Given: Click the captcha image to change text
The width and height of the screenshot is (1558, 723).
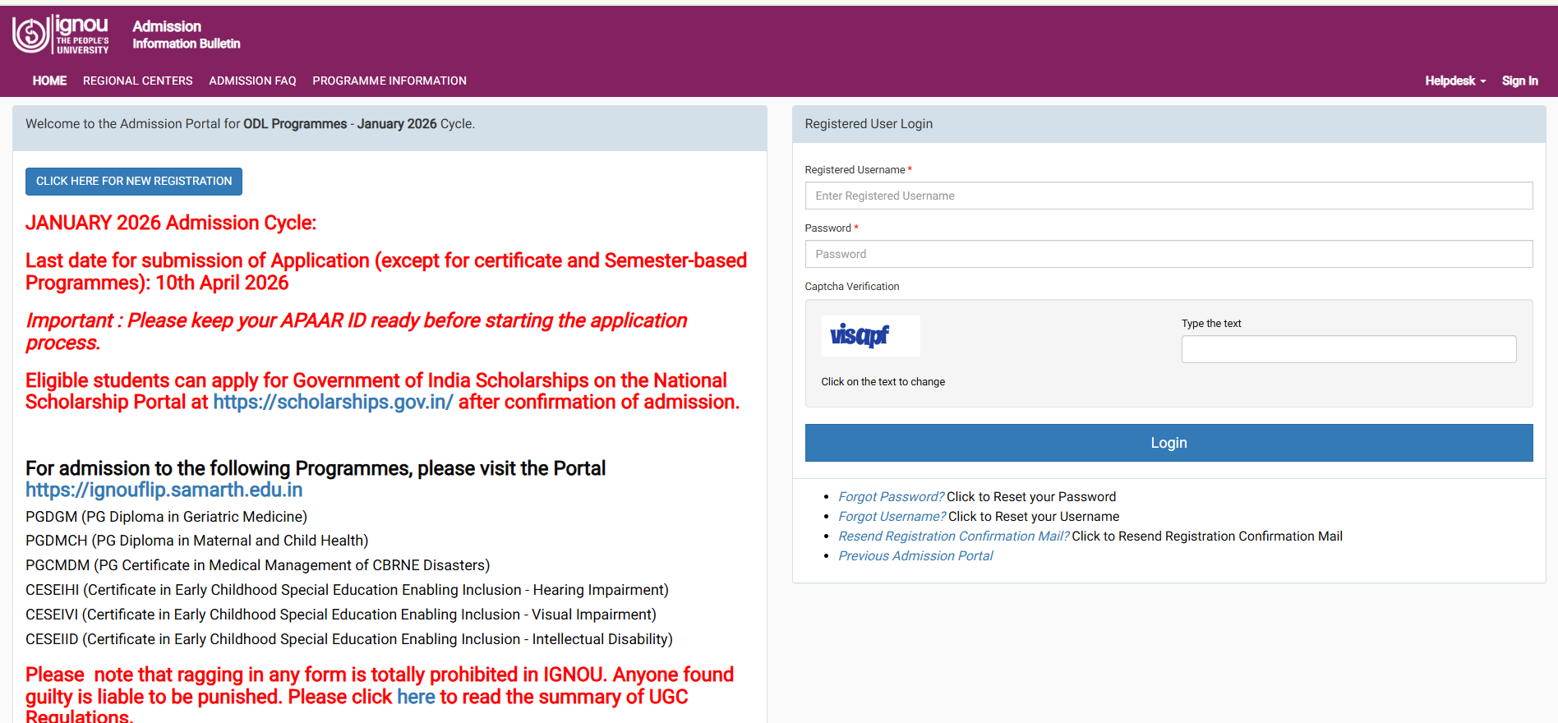Looking at the screenshot, I should 870,335.
